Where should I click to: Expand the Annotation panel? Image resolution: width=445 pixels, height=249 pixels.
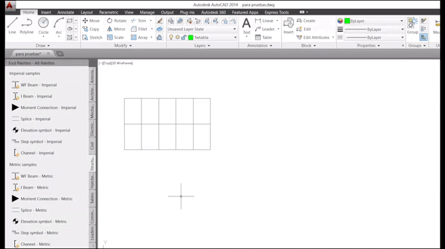click(260, 46)
